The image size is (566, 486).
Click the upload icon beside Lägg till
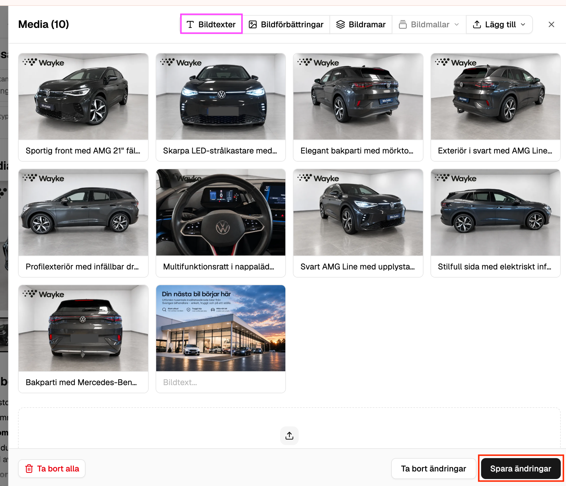pyautogui.click(x=477, y=24)
